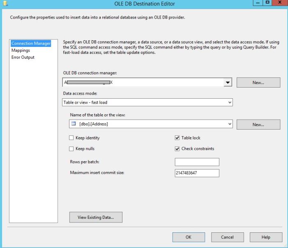
Task: Confirm with OK button
Action: [x=189, y=237]
